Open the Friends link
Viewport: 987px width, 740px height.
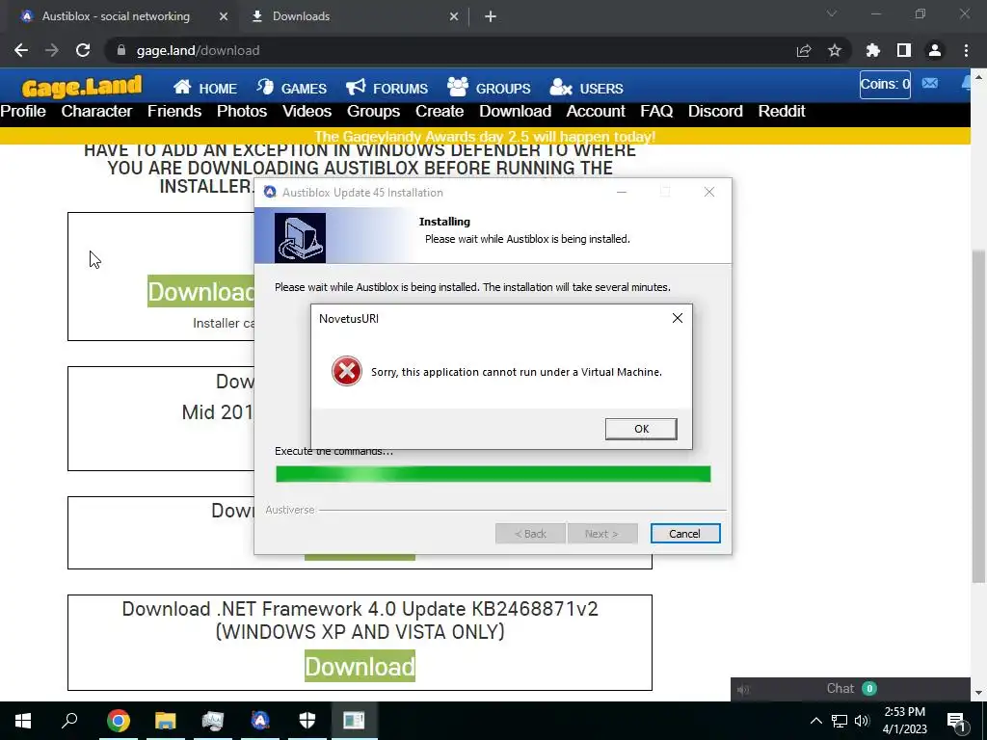click(174, 112)
